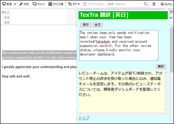The width and height of the screenshot is (174, 124).
Task: Click the message pane vertical scrollbar thumb
Action: (172, 50)
